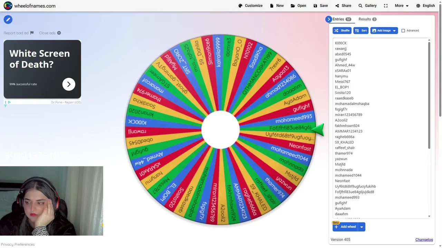
Task: Click entry AMMAR1234123 in the list
Action: [348, 131]
